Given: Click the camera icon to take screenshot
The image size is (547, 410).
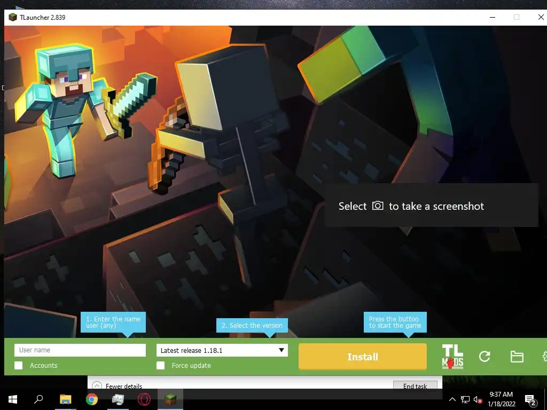Looking at the screenshot, I should pos(378,206).
